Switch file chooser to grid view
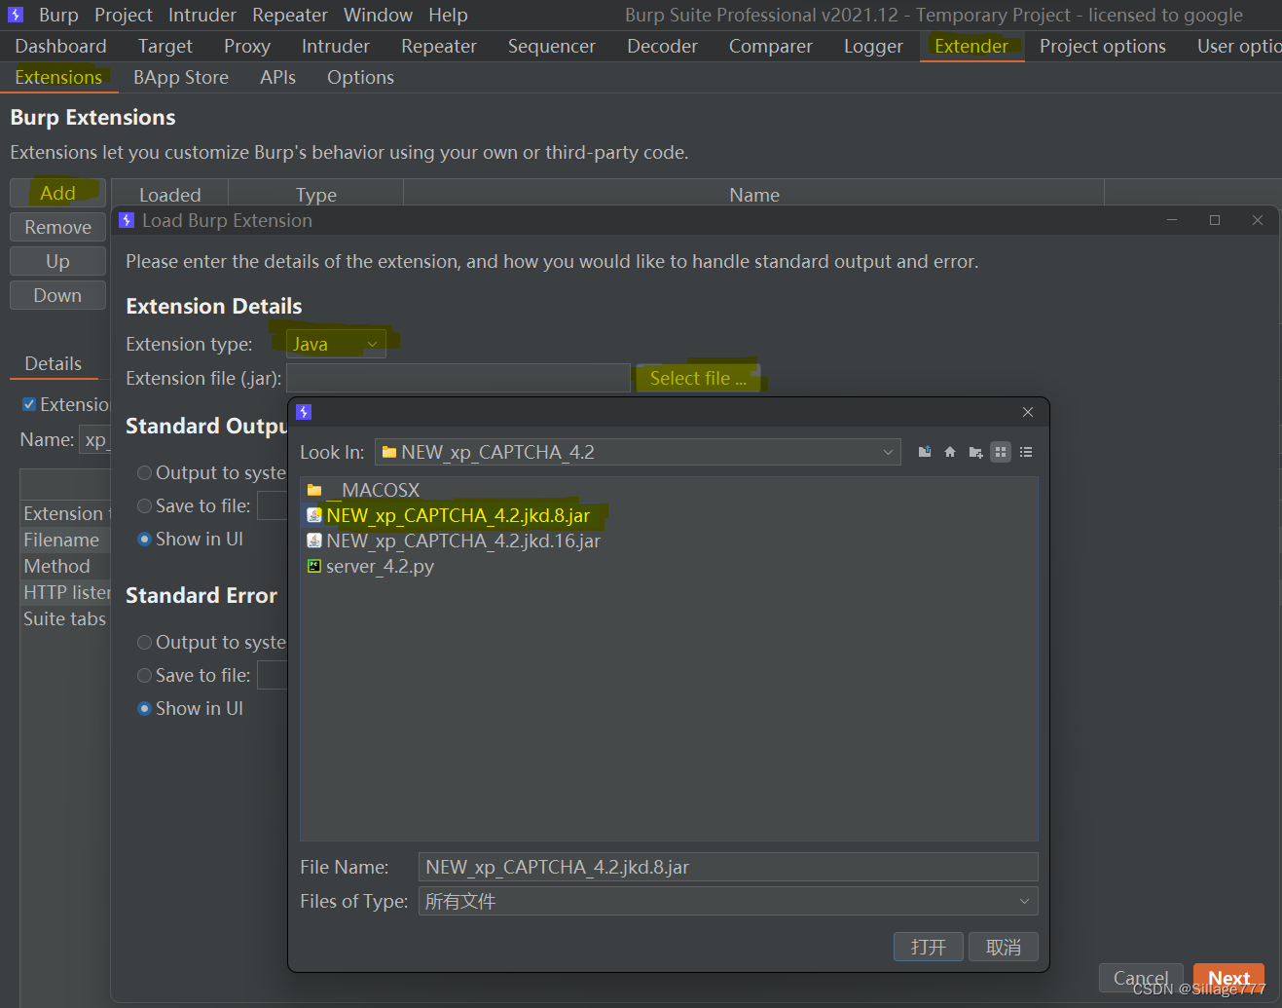The height and width of the screenshot is (1008, 1282). [1001, 452]
